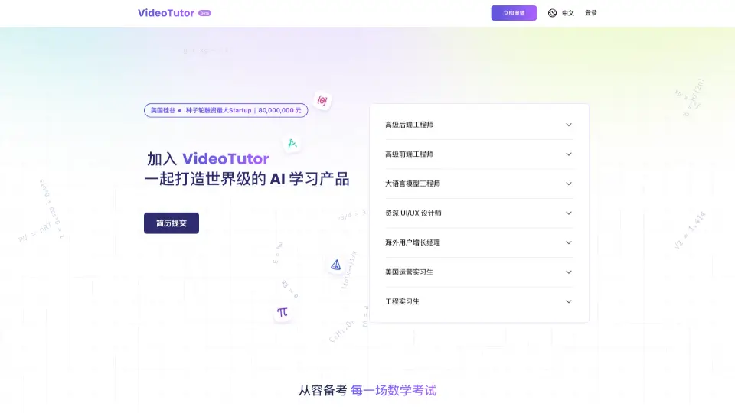The image size is (735, 413).
Task: Click the green compass drawing icon
Action: (292, 144)
